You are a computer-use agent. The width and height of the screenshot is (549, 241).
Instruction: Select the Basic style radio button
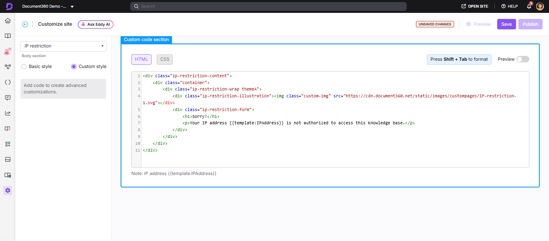click(x=24, y=66)
